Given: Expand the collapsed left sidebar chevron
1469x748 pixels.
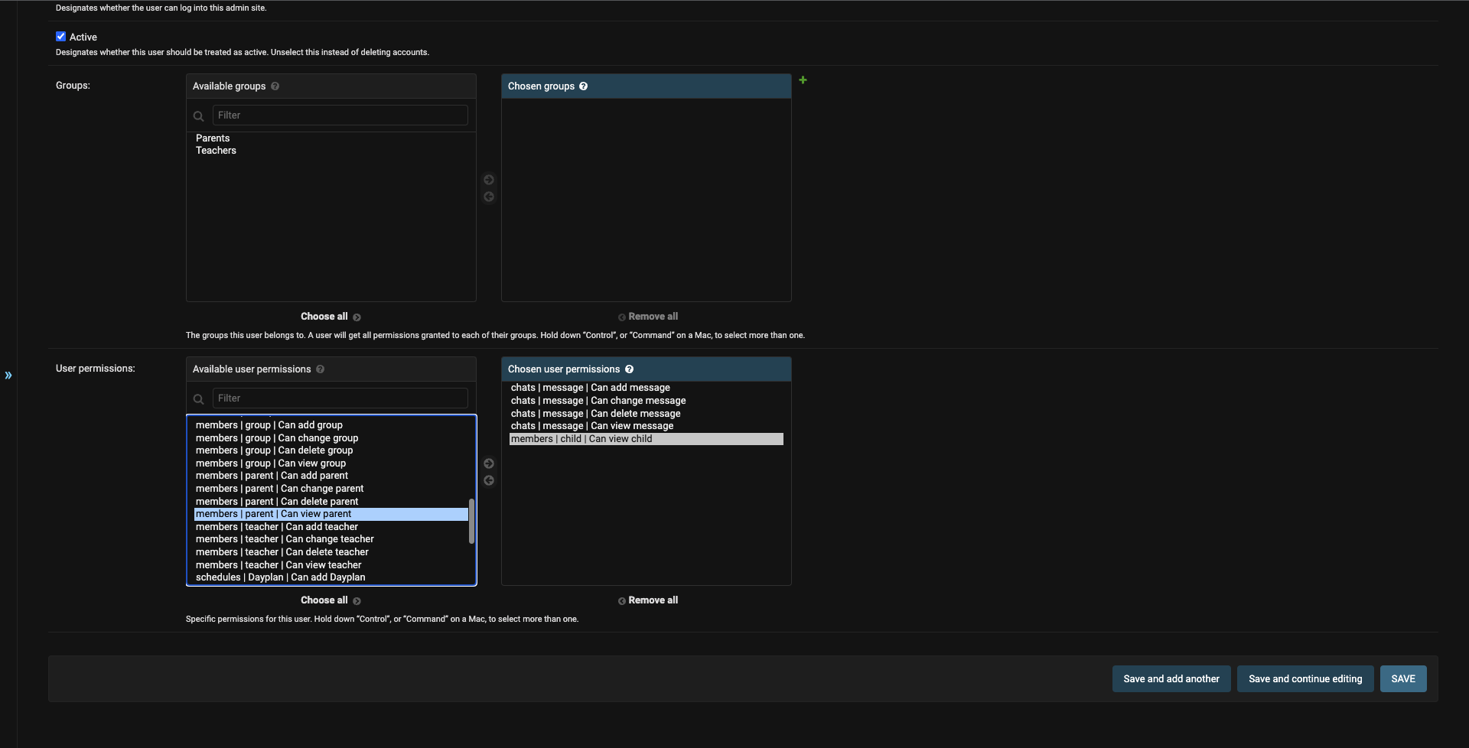Looking at the screenshot, I should [8, 376].
